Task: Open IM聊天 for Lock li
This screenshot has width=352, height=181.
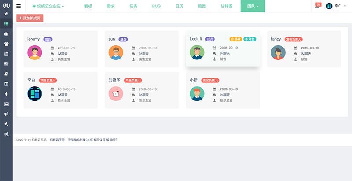Action: (225, 54)
